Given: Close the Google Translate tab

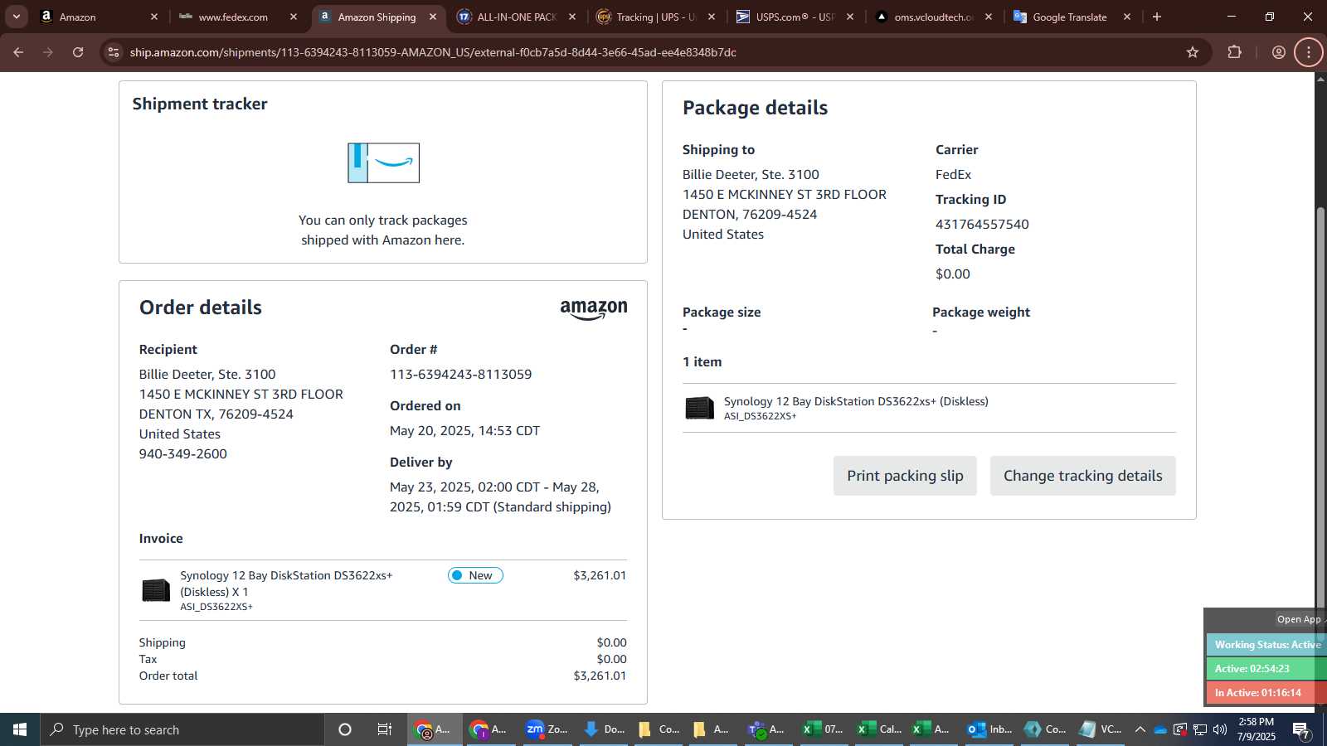Looking at the screenshot, I should 1127,17.
